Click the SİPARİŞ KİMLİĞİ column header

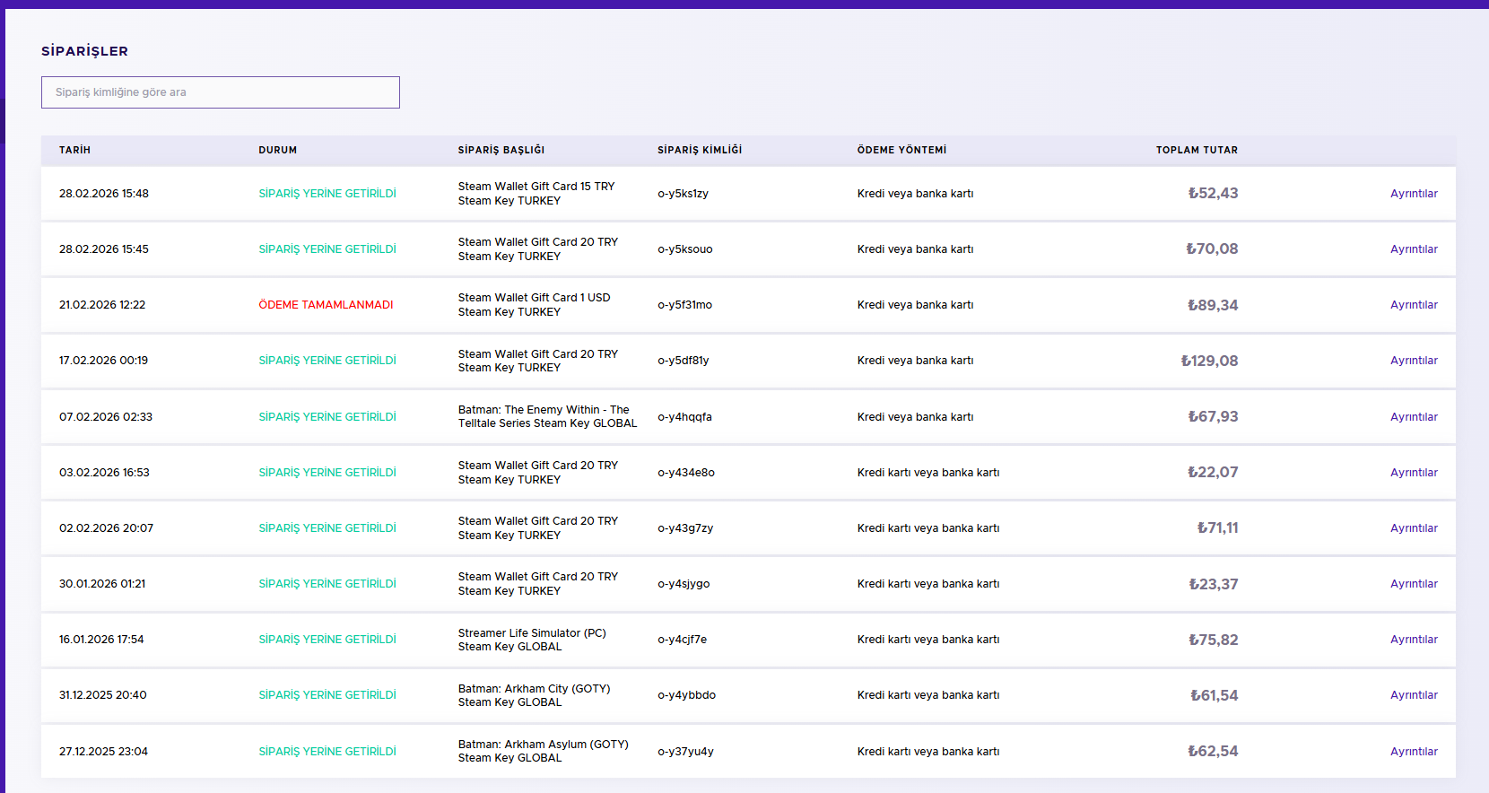click(x=700, y=150)
